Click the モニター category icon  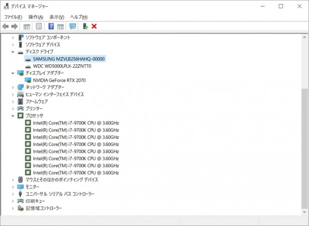pyautogui.click(x=20, y=187)
